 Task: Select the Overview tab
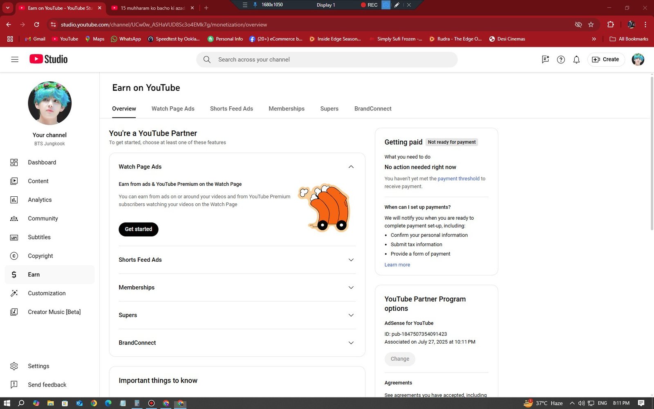pos(124,109)
